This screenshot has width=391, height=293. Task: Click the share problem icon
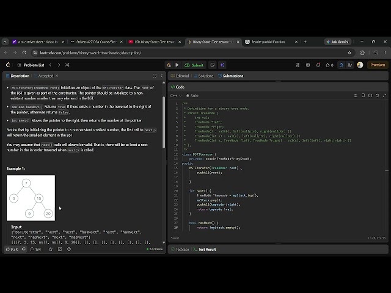pyautogui.click(x=60, y=249)
